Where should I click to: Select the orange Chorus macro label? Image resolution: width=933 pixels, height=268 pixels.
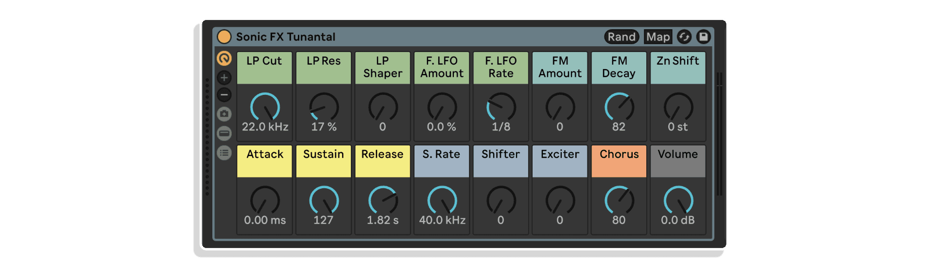pos(619,161)
